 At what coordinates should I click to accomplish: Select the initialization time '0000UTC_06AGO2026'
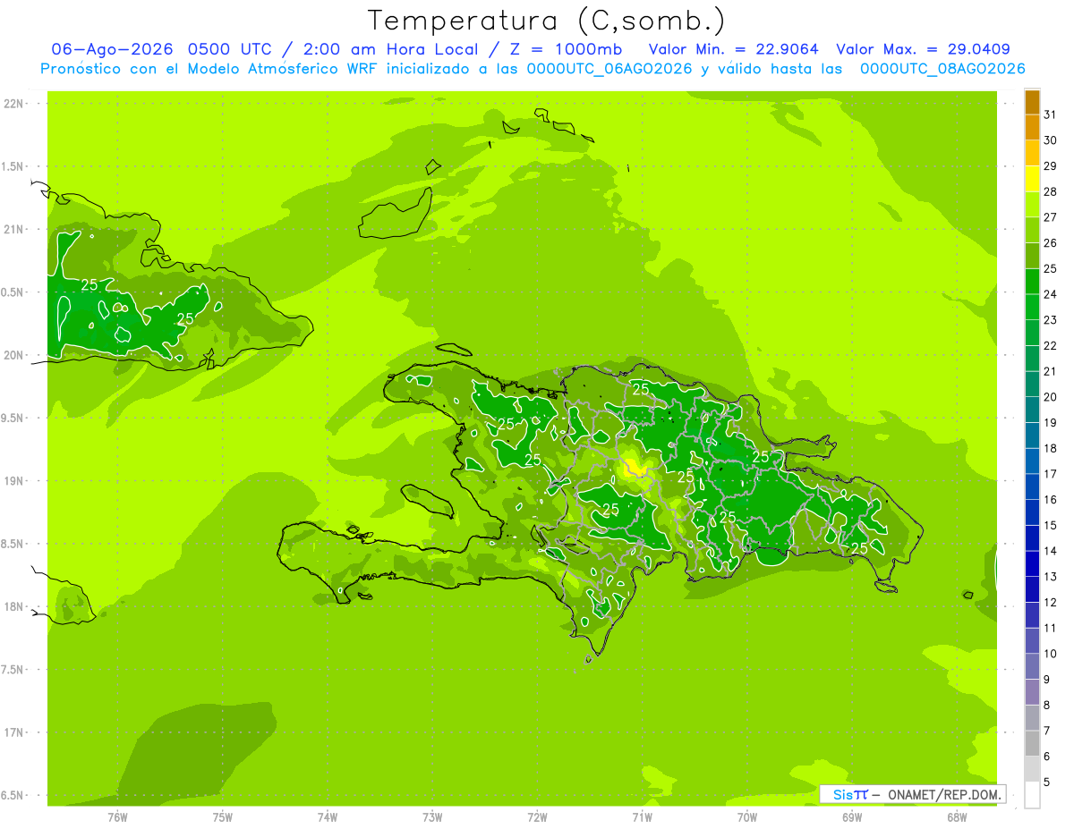(x=609, y=69)
